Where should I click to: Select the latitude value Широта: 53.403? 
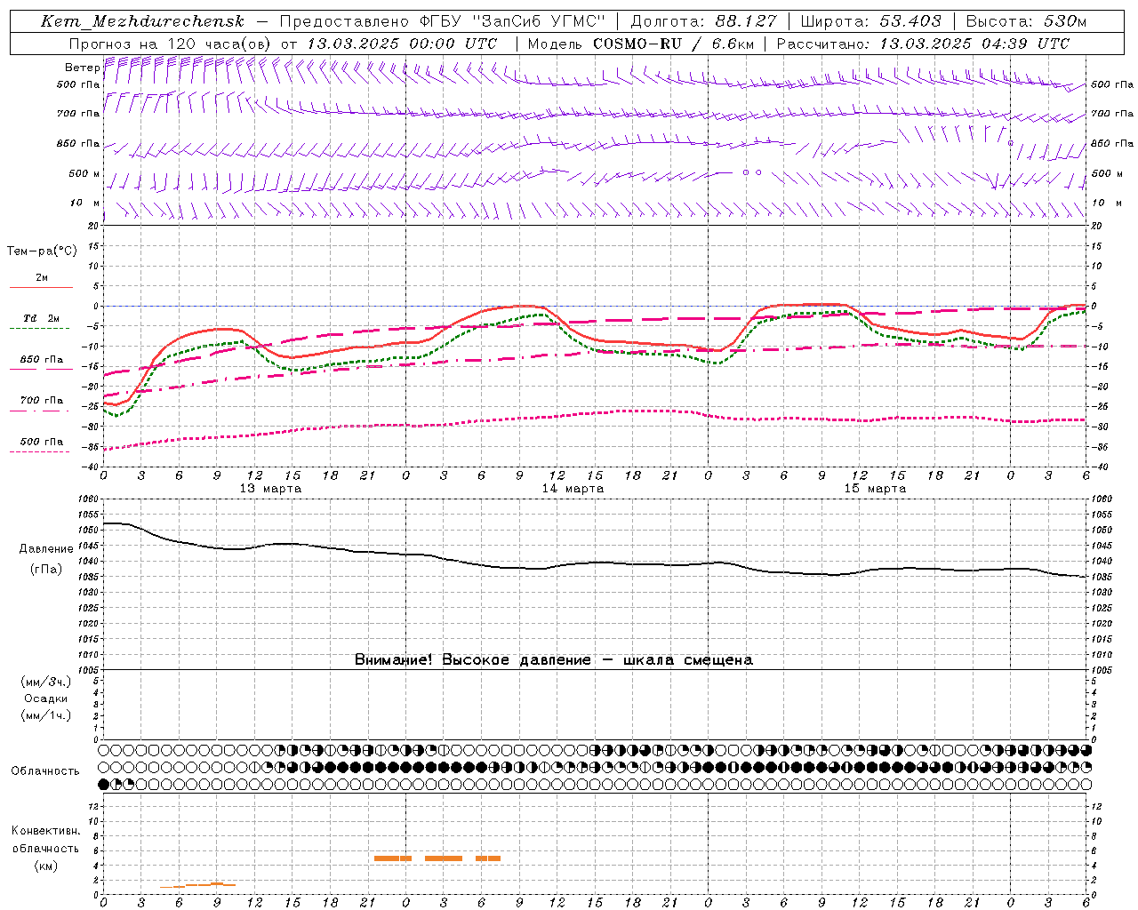[x=870, y=21]
